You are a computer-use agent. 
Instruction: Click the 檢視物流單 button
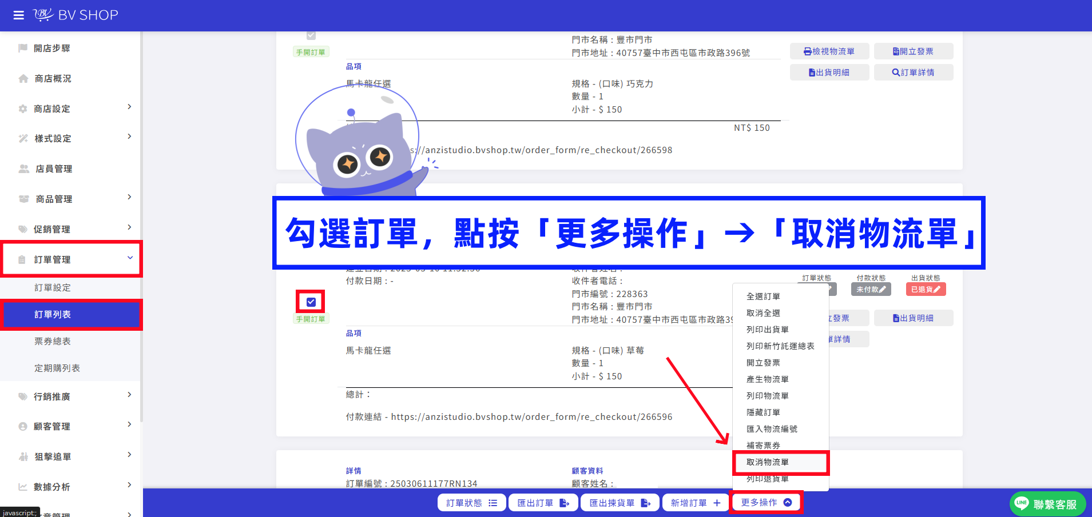click(x=829, y=51)
